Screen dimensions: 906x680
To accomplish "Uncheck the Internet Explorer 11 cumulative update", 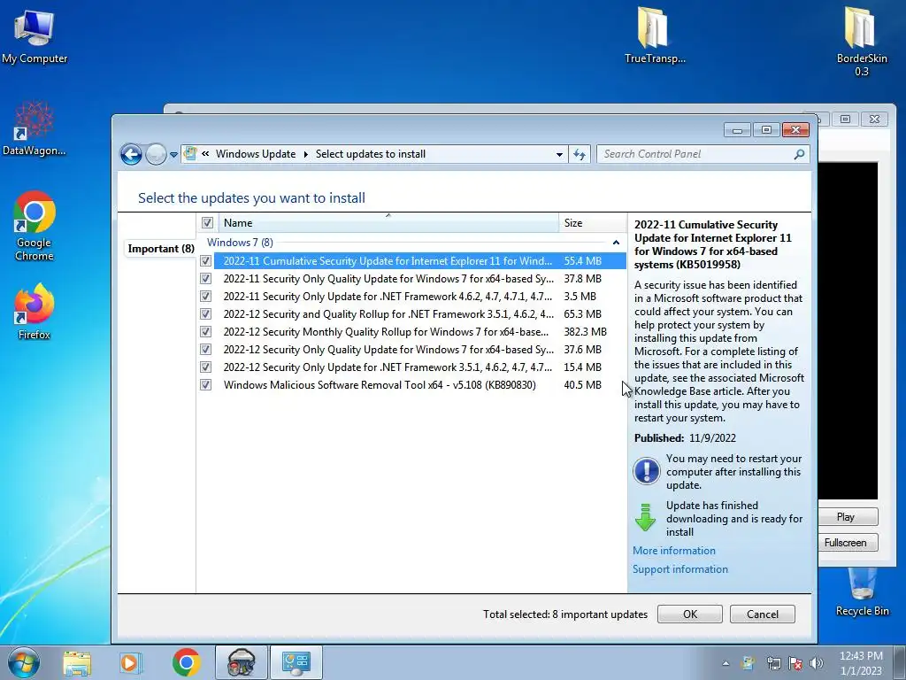I will (205, 261).
